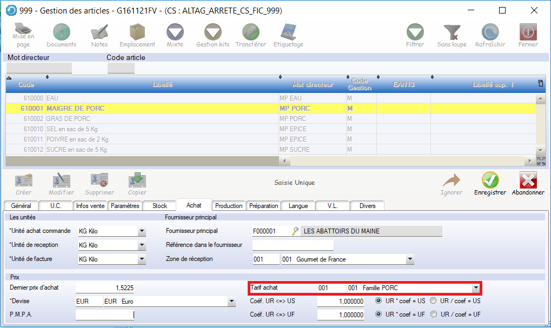Expand the Unité achat commande dropdown

click(142, 231)
